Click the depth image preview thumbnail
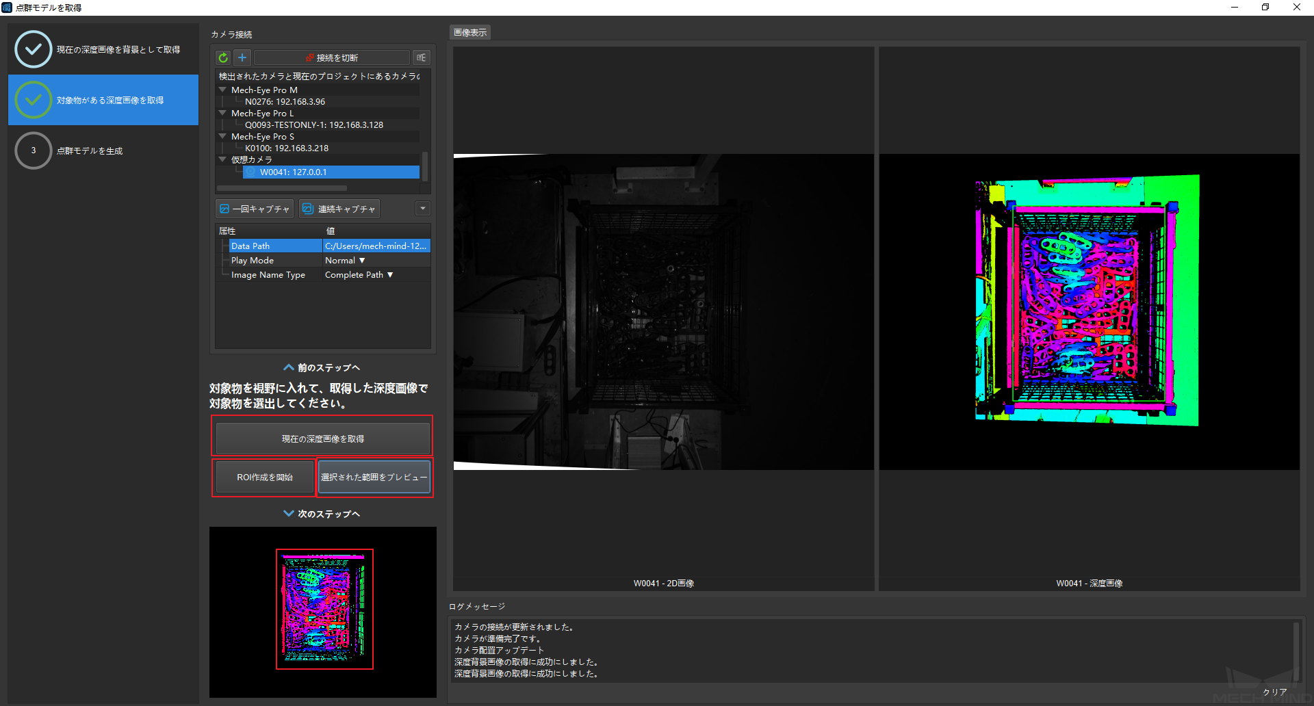Screen dimensions: 1314x706 tap(324, 609)
